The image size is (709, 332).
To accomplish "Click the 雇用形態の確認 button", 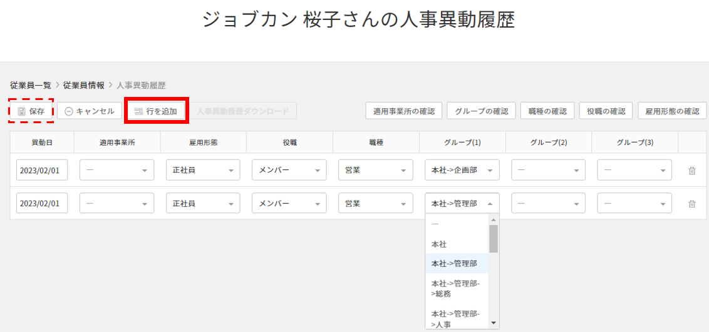I will 672,111.
